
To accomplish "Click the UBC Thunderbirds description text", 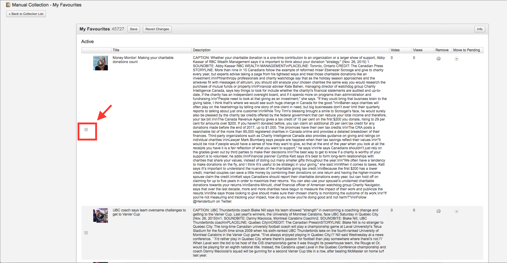I will [290, 233].
